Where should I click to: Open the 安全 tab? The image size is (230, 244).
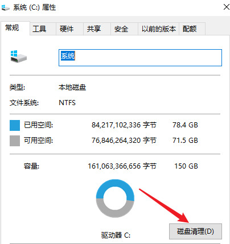click(x=125, y=29)
